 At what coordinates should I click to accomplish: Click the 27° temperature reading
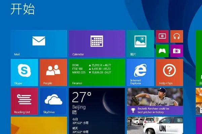click(x=81, y=97)
